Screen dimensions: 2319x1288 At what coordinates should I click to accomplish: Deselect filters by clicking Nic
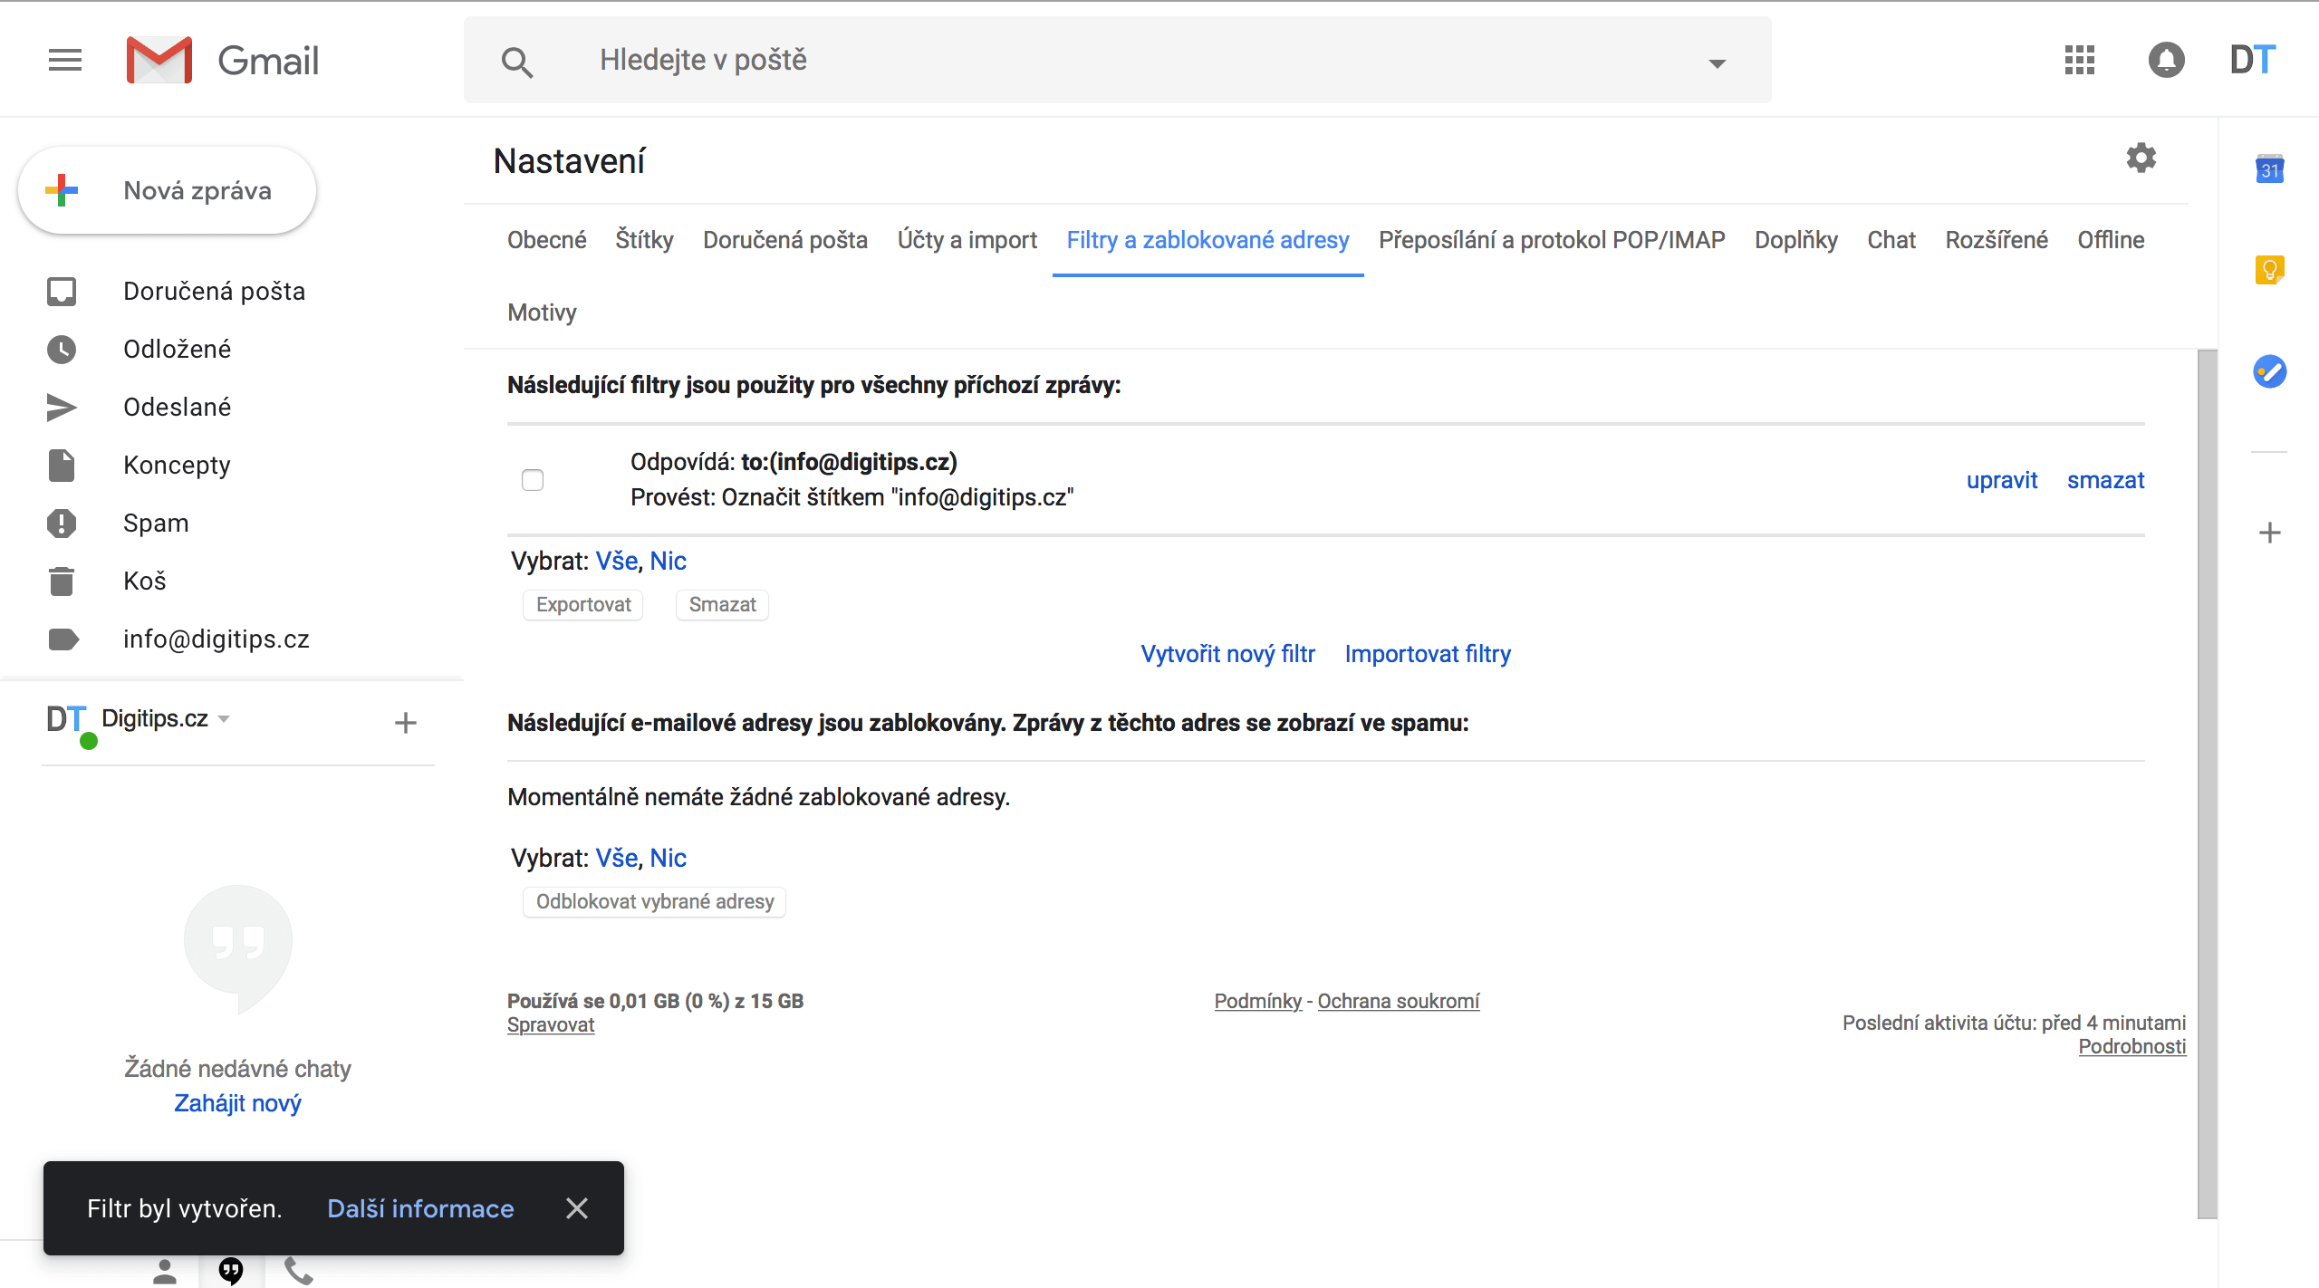point(668,561)
